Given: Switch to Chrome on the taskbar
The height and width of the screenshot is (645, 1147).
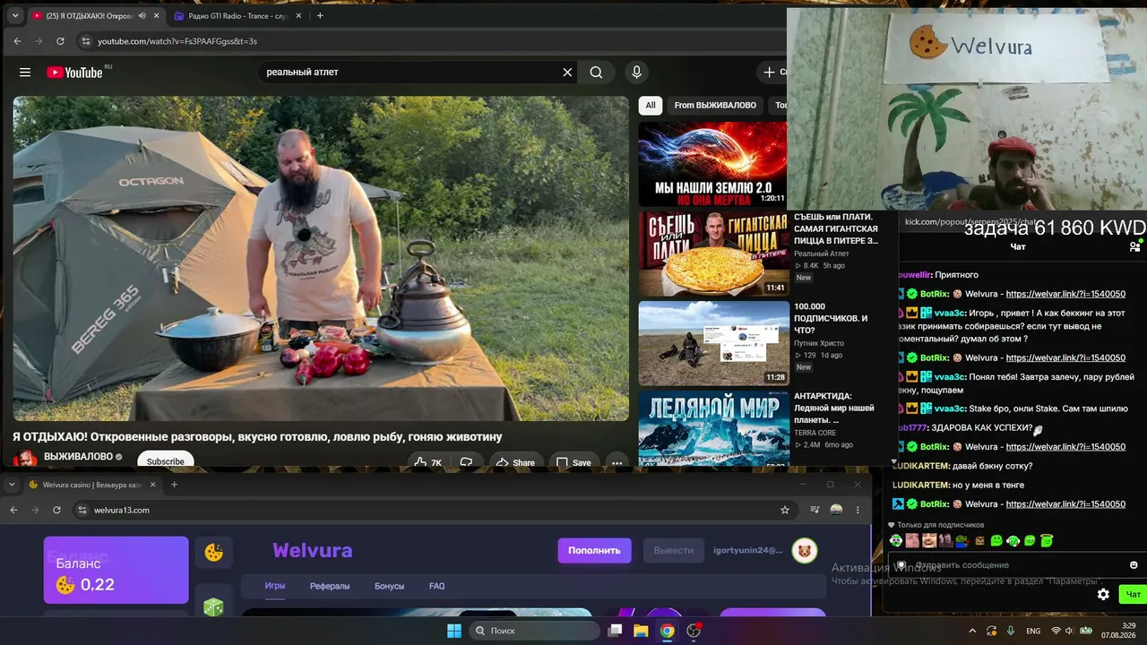Looking at the screenshot, I should 667,631.
